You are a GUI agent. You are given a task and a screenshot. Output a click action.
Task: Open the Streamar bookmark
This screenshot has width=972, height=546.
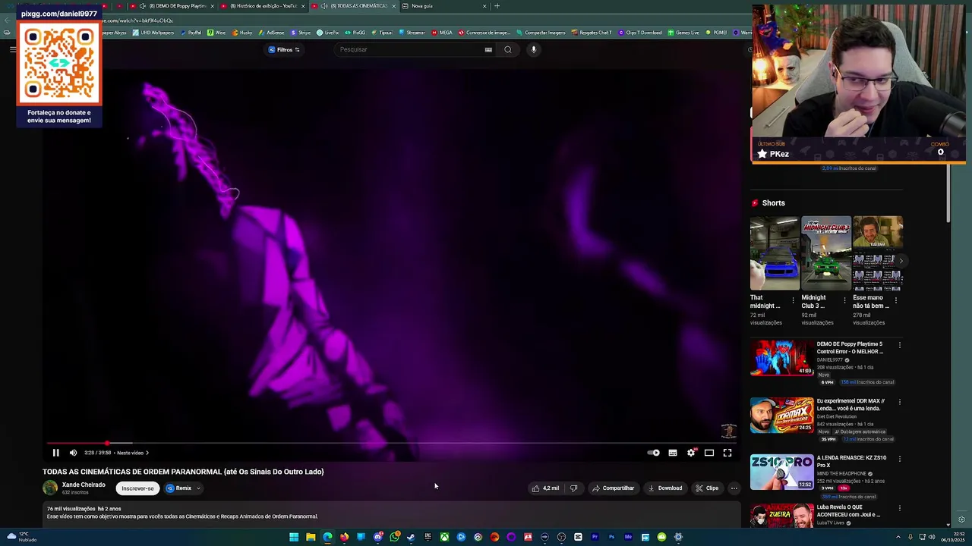pos(412,33)
